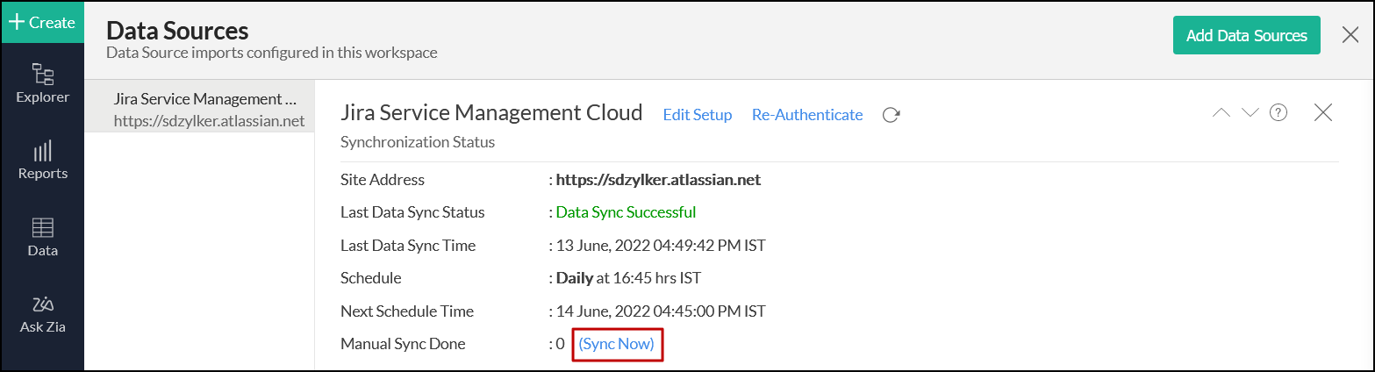Close the Jira data source detail panel

(x=1323, y=113)
